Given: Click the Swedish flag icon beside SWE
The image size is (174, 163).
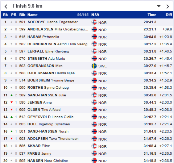Looking at the screenshot, I should pyautogui.click(x=94, y=66).
